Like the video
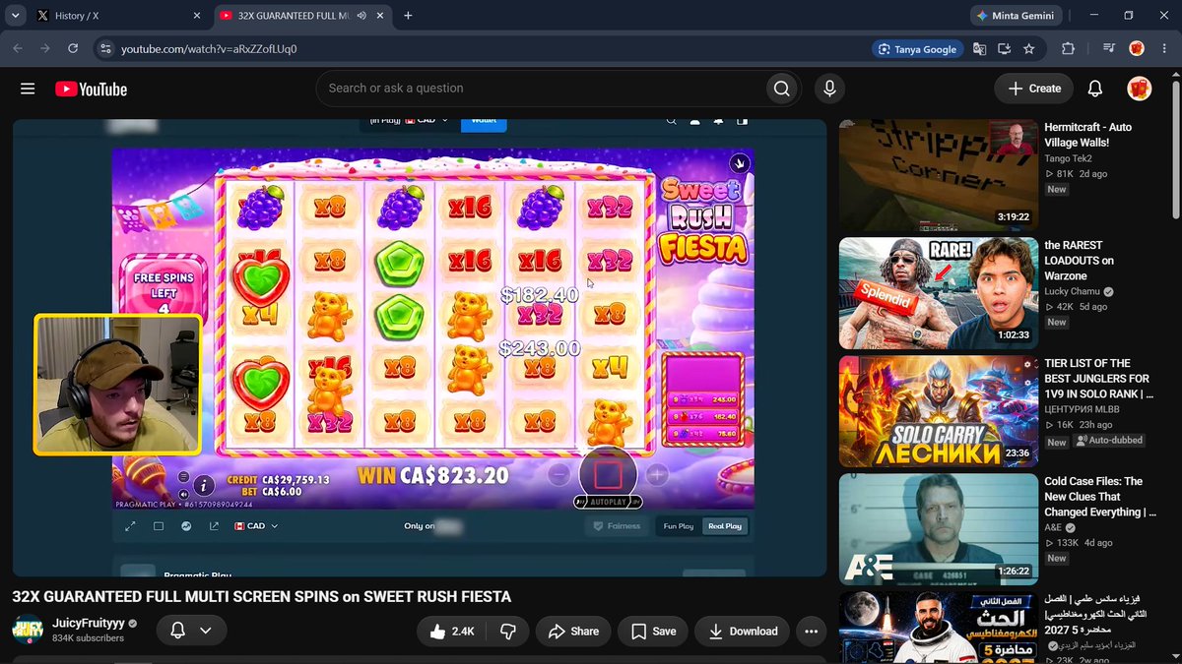 coord(452,632)
